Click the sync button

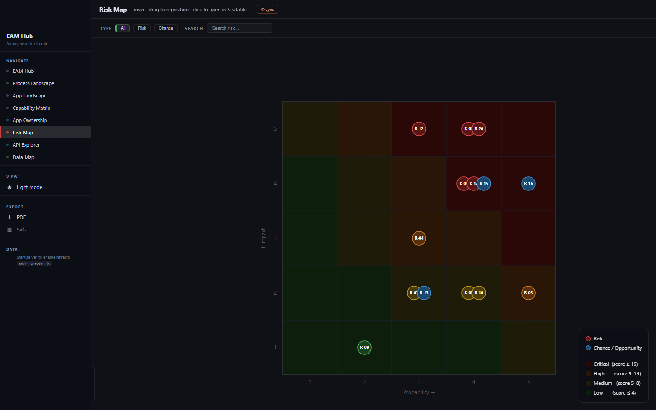(267, 10)
